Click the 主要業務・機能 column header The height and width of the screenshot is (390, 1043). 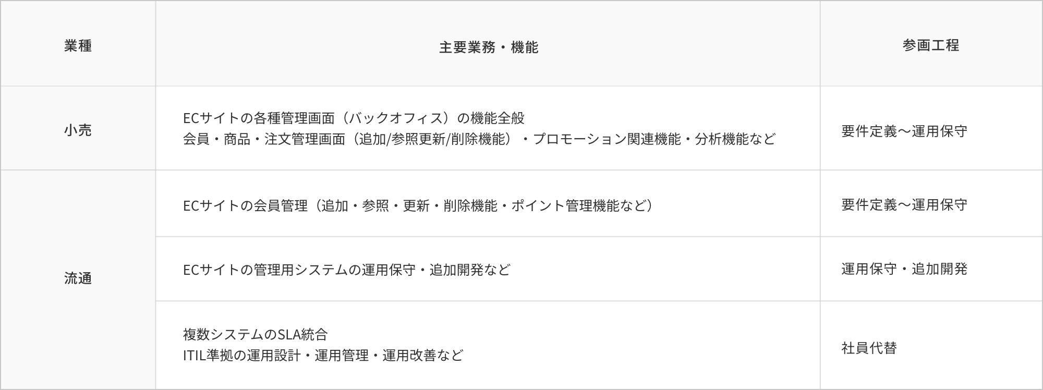[x=488, y=47]
